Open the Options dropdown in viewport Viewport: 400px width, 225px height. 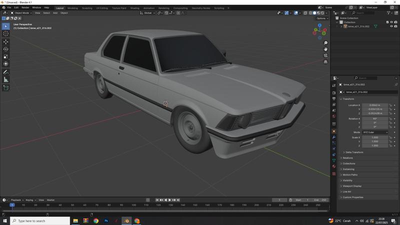point(322,18)
